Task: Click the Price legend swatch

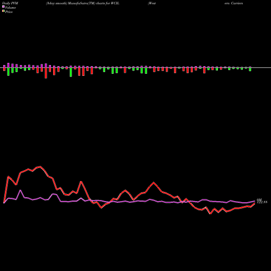Action: (3, 11)
